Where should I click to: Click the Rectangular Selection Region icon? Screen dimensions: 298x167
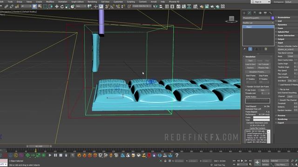pos(45,6)
